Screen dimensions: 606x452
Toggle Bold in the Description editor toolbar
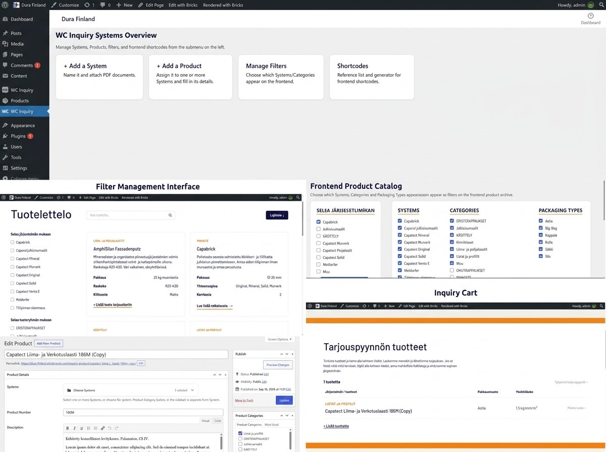coord(68,428)
